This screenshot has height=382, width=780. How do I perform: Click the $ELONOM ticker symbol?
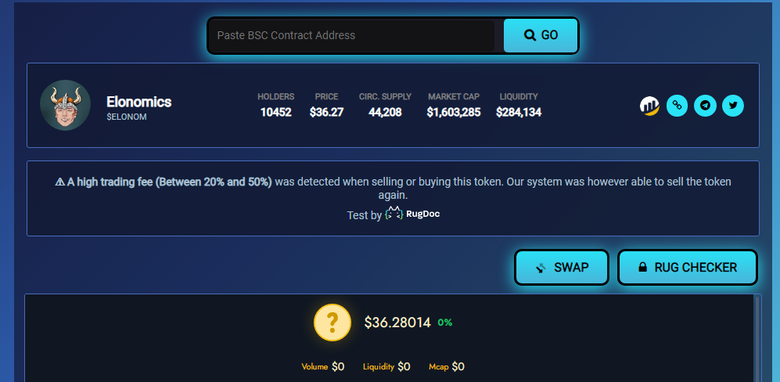pyautogui.click(x=127, y=117)
